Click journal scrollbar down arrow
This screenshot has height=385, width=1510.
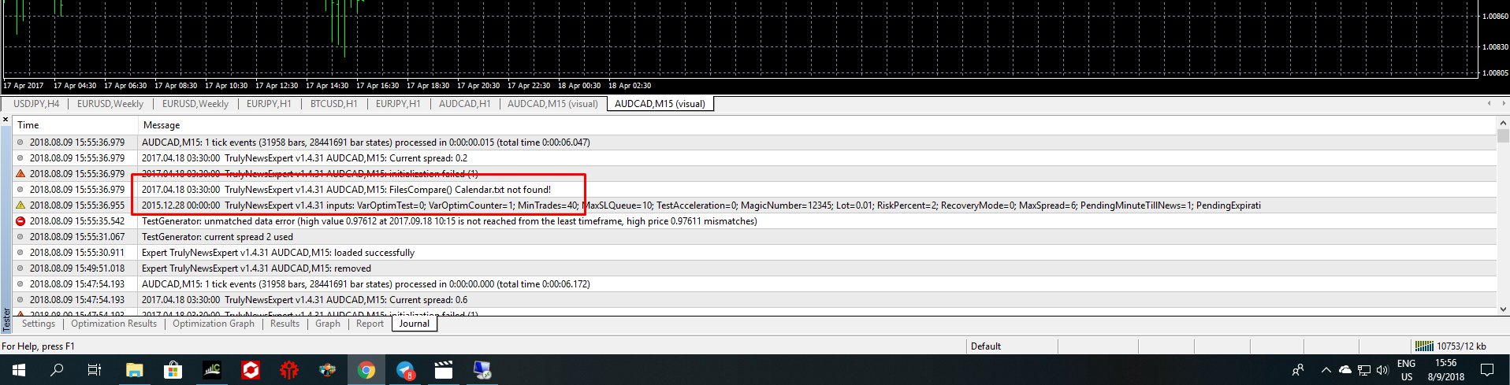click(x=1503, y=309)
